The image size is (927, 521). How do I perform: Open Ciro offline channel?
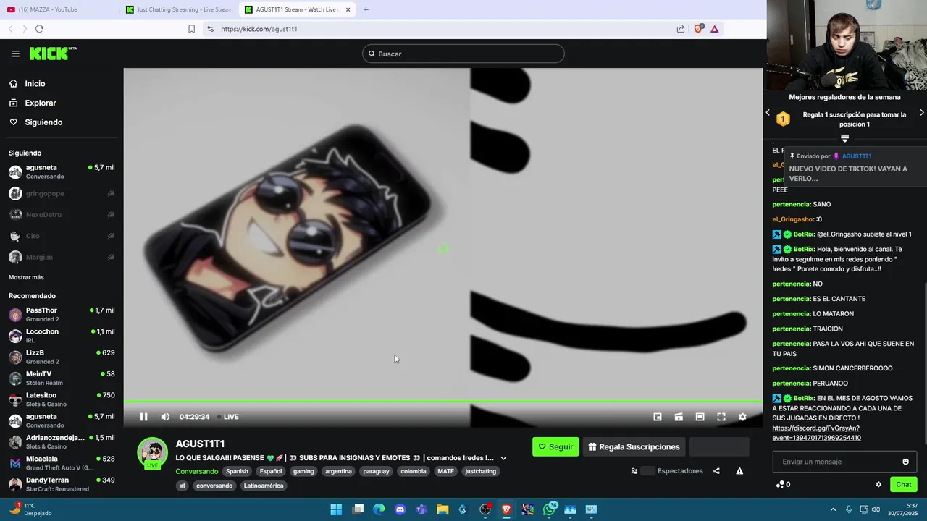(62, 236)
